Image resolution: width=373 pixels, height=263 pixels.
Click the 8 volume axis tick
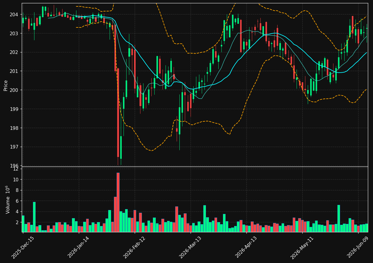point(17,190)
